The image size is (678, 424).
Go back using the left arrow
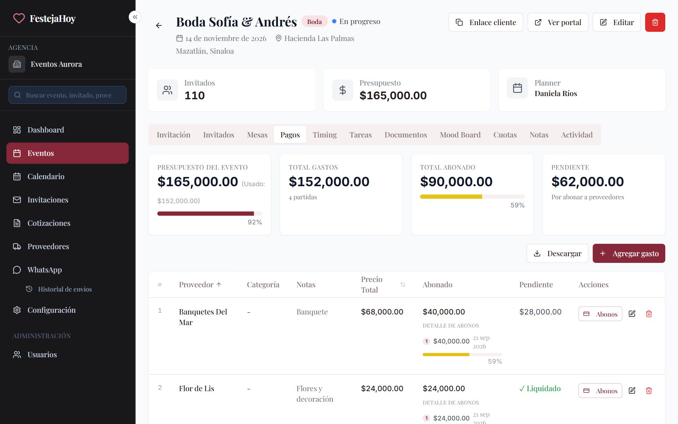tap(159, 25)
